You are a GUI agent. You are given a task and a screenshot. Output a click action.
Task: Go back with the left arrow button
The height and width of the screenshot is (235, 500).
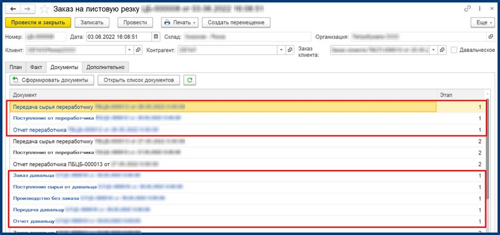[13, 9]
